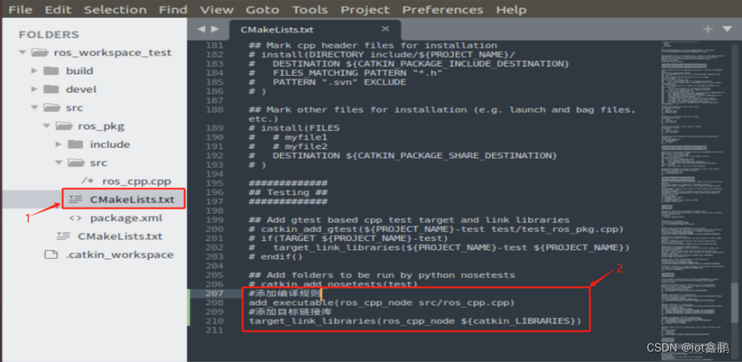This screenshot has width=742, height=362.
Task: Open the Edit menu
Action: point(58,10)
